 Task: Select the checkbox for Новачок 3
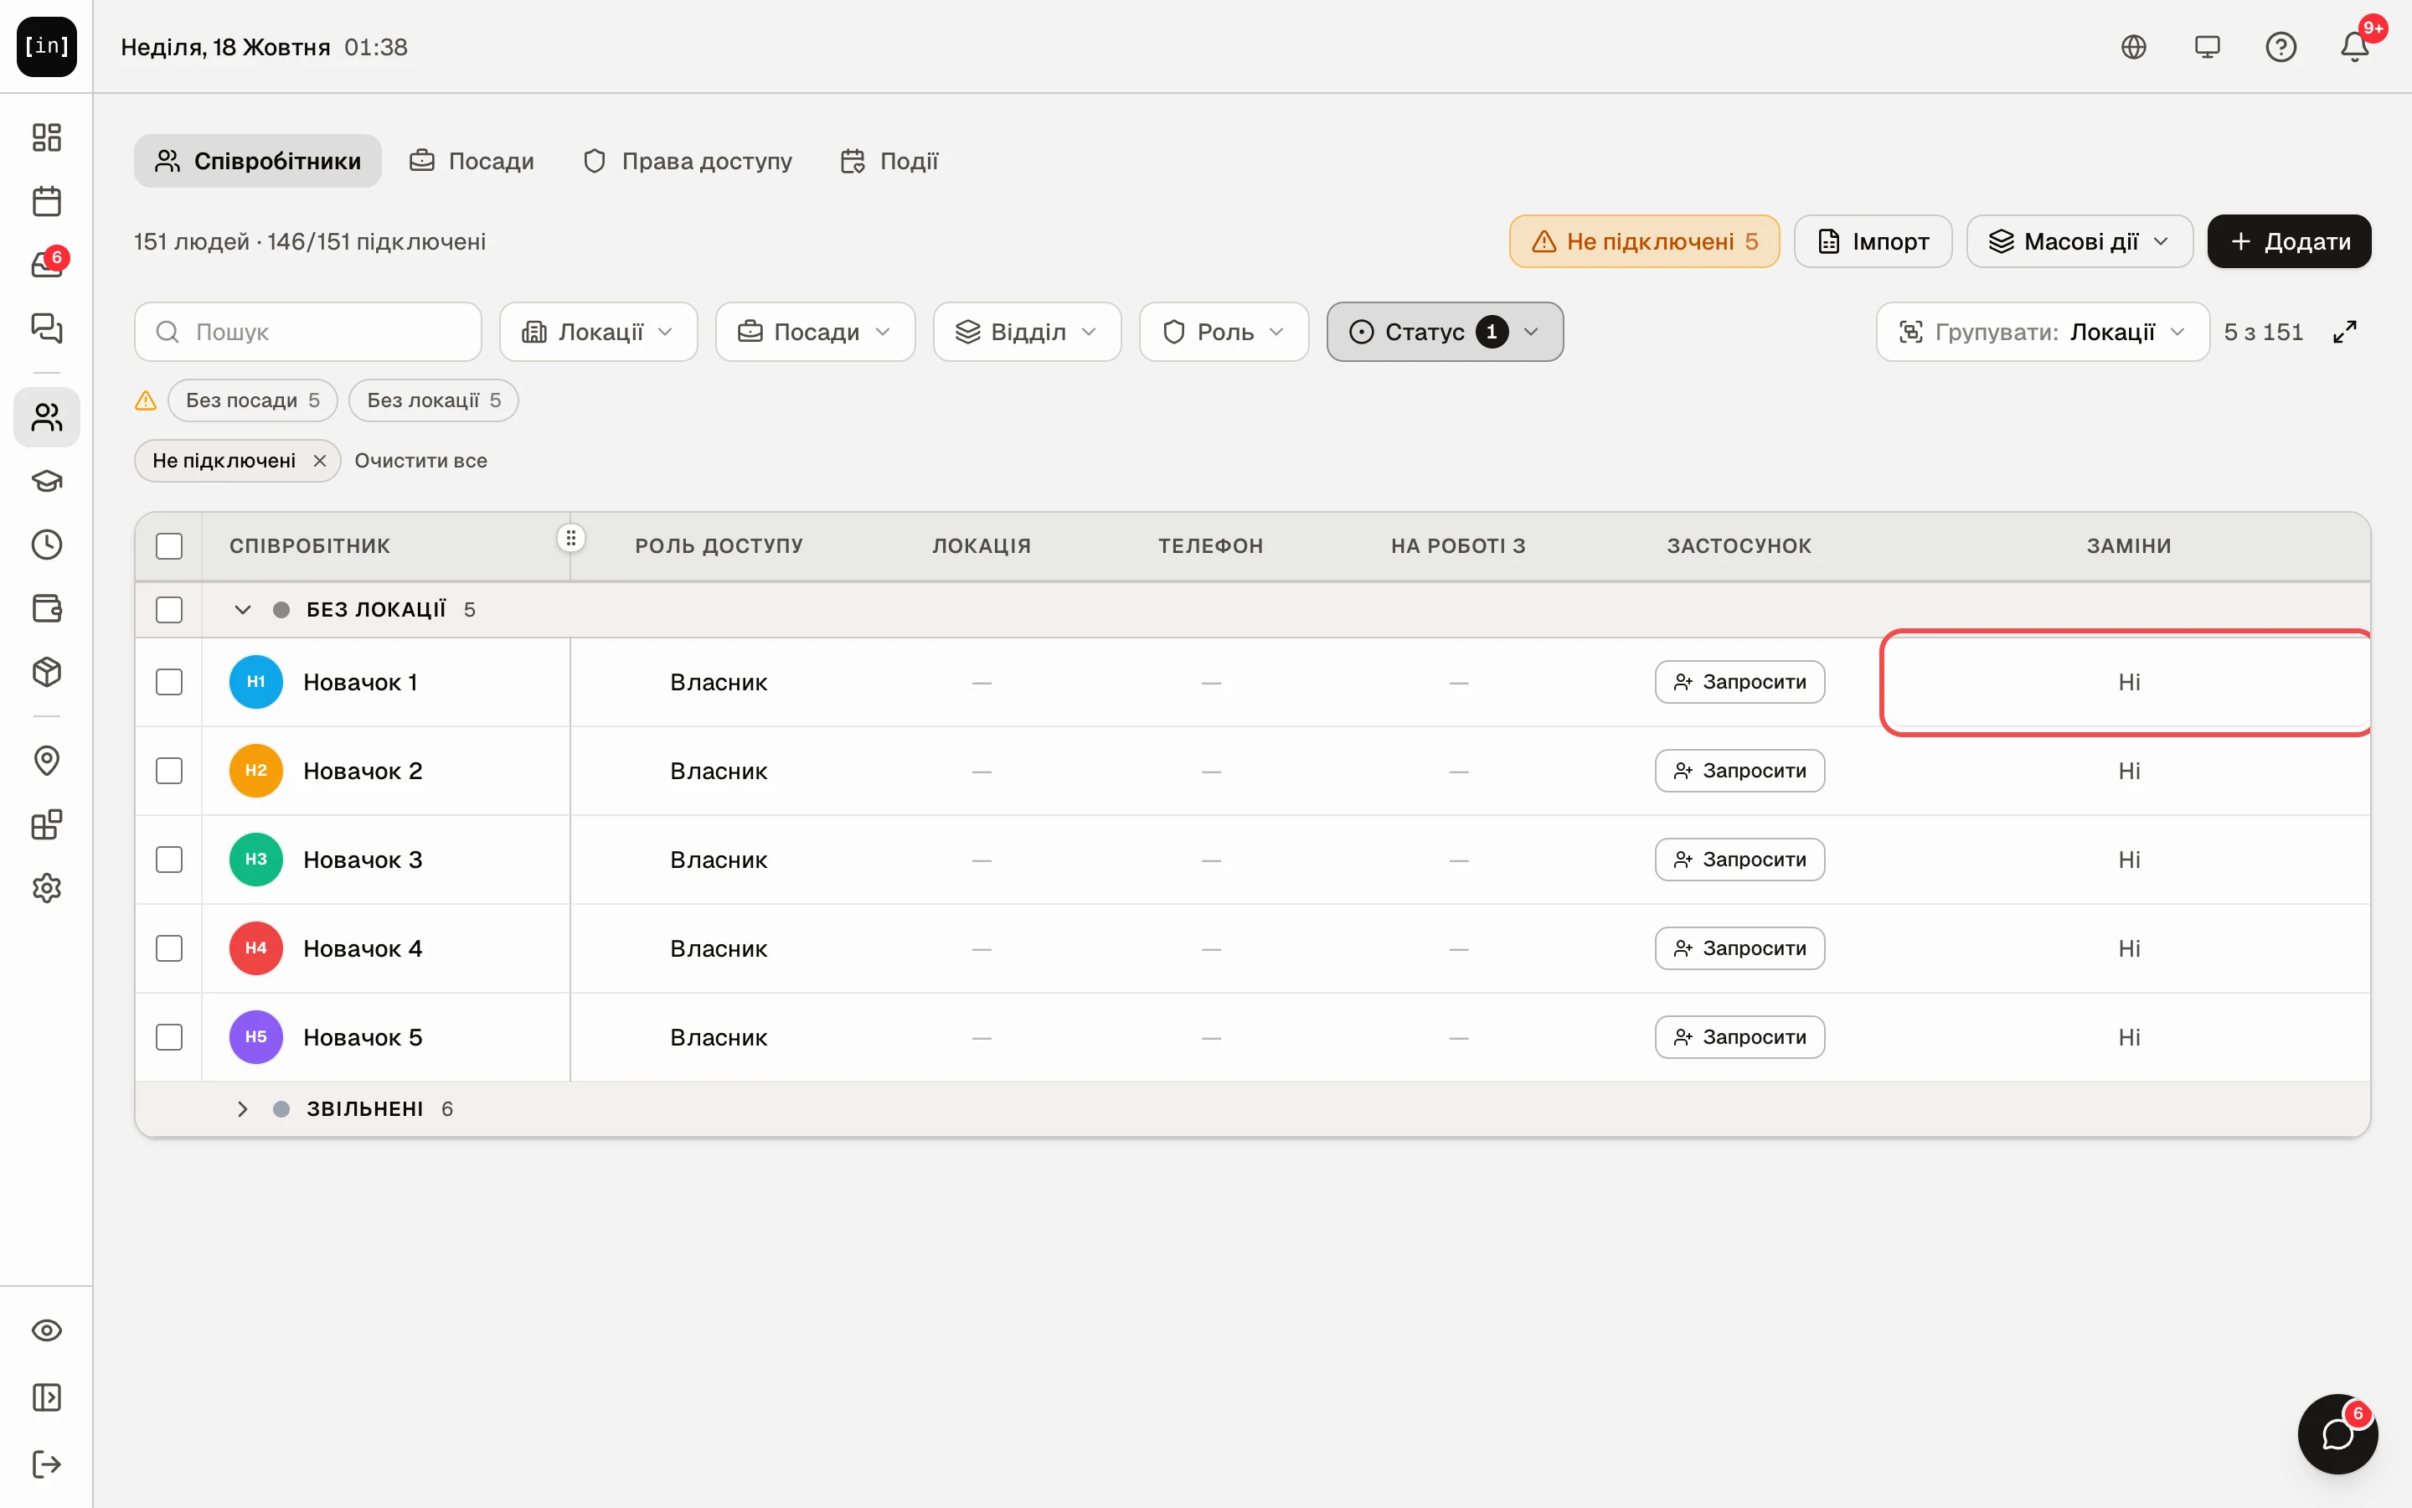tap(169, 860)
